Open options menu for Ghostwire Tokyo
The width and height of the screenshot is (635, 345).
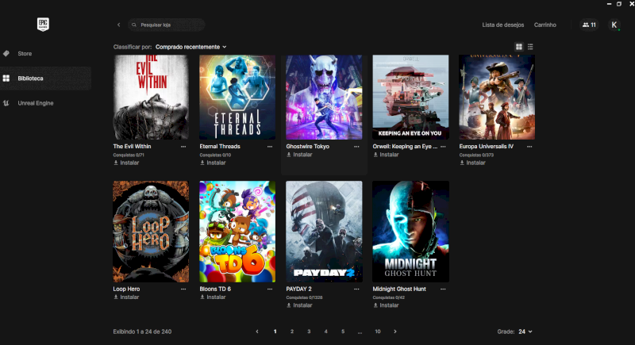[356, 147]
